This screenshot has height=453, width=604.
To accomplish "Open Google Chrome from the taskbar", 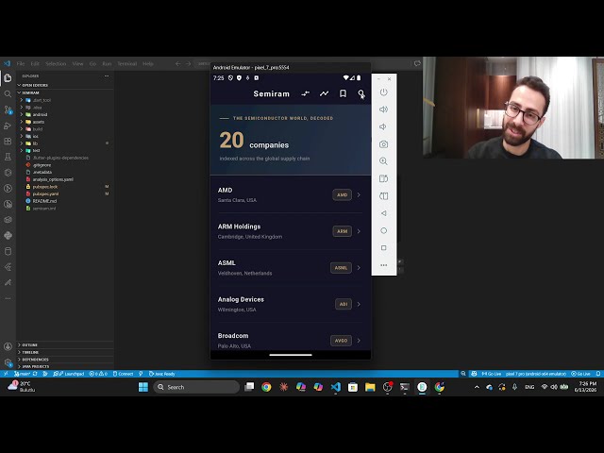I will 266,387.
